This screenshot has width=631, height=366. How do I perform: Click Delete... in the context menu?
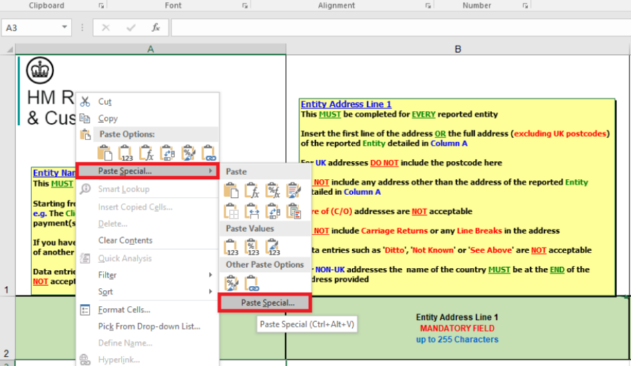pos(148,224)
